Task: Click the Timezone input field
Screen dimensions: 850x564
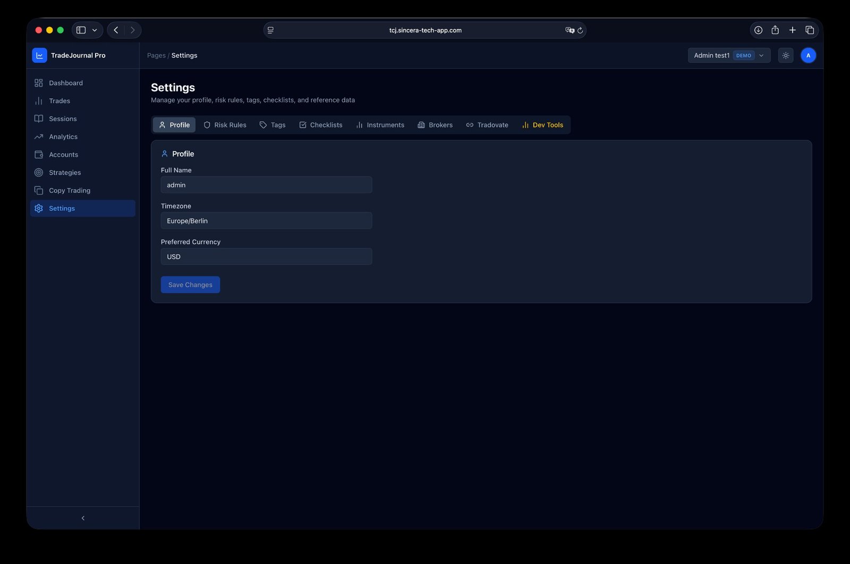Action: (266, 221)
